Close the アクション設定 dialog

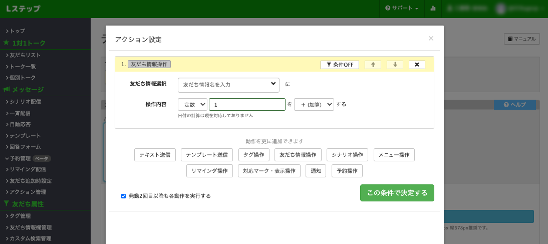[x=431, y=39]
